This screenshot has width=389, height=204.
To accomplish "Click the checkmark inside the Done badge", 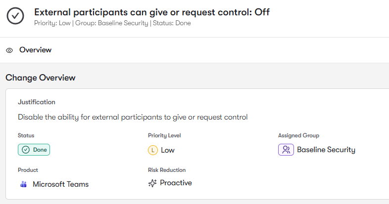I will click(26, 150).
